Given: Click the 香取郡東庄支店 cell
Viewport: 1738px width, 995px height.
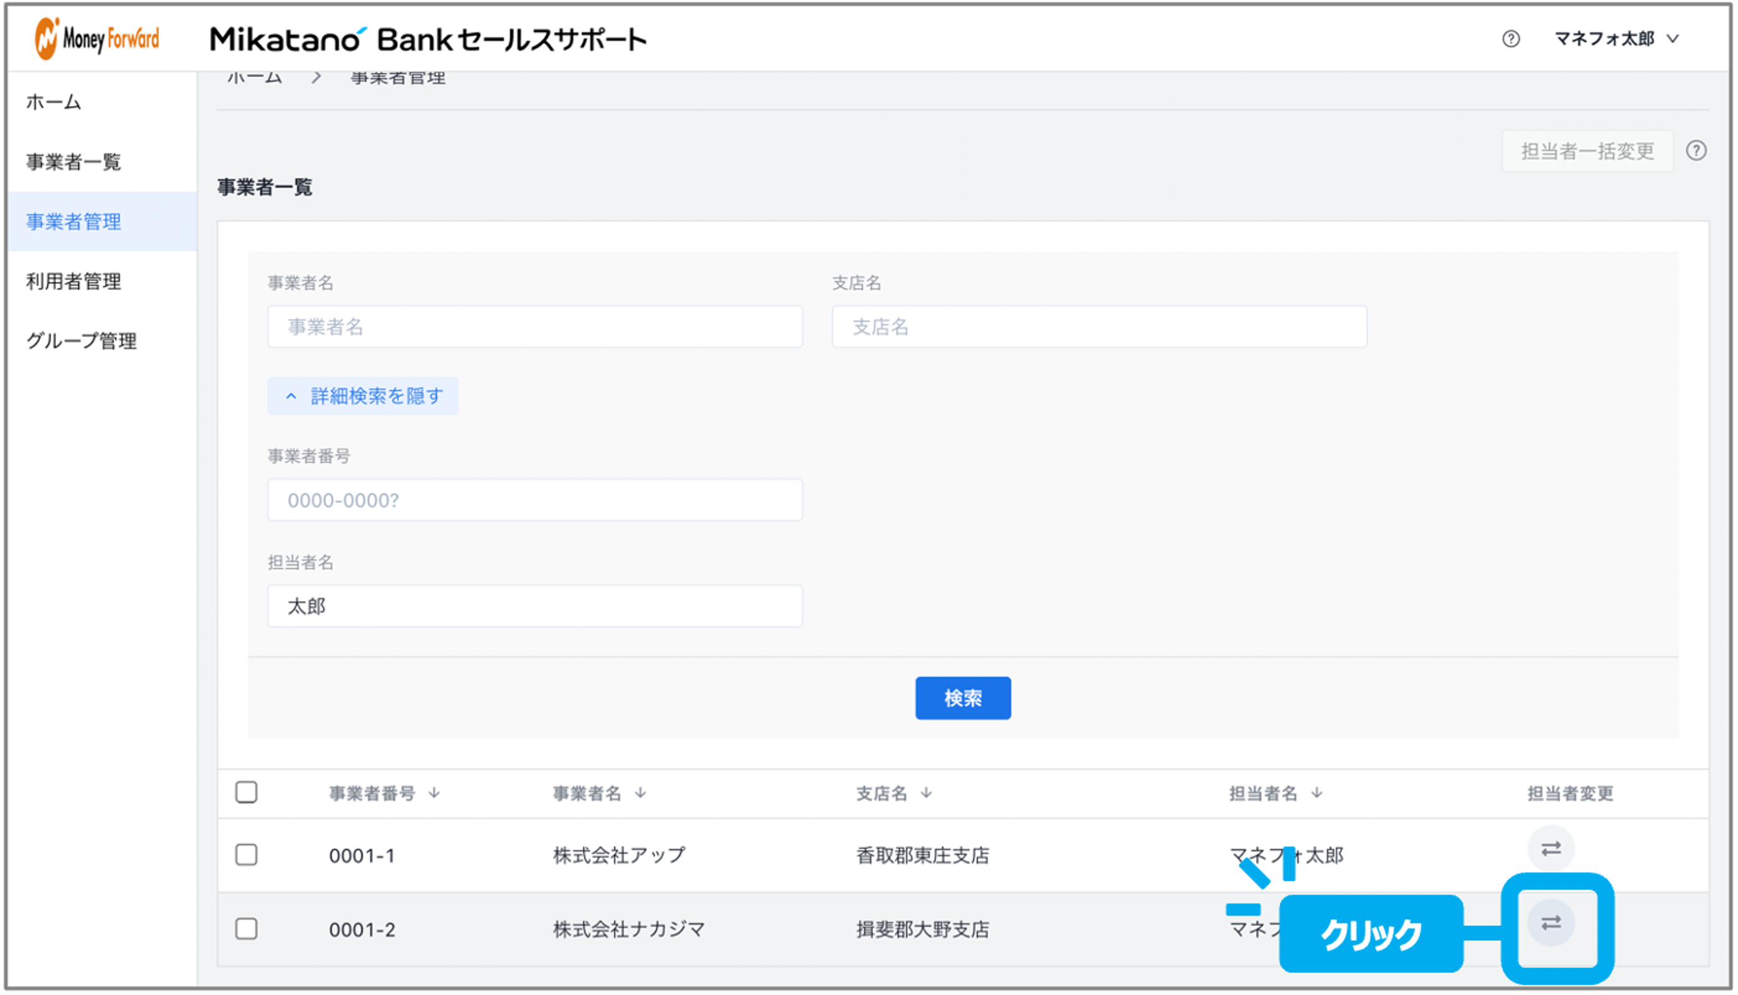Looking at the screenshot, I should click(x=922, y=855).
